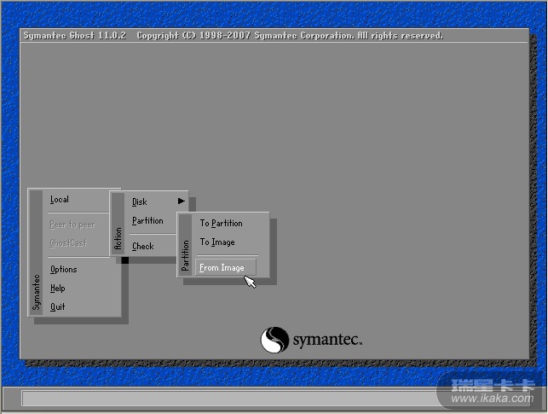548x414 pixels.
Task: Select From Image in Partition submenu
Action: (x=226, y=268)
